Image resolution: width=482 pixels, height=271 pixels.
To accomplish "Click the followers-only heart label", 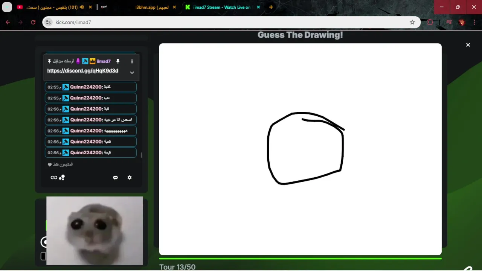I will pos(60,164).
